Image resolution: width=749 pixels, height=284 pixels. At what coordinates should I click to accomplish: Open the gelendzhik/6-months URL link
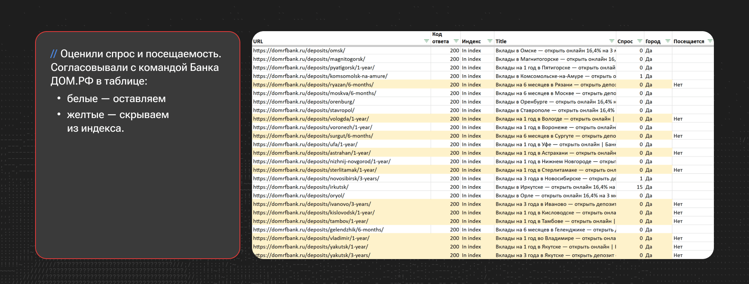pos(318,230)
